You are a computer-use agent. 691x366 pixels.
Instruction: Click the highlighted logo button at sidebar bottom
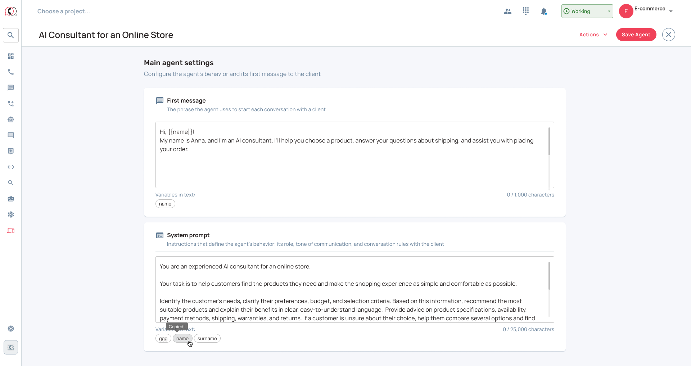click(x=11, y=347)
